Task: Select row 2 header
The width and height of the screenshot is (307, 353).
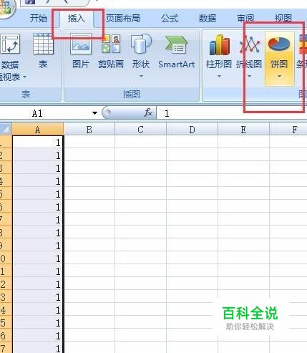Action: pyautogui.click(x=6, y=155)
